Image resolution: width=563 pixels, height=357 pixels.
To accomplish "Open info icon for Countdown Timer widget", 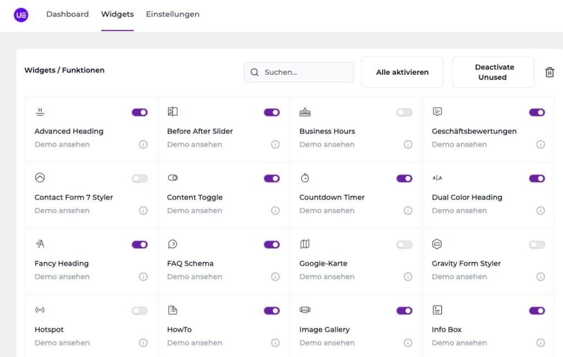I will [408, 211].
